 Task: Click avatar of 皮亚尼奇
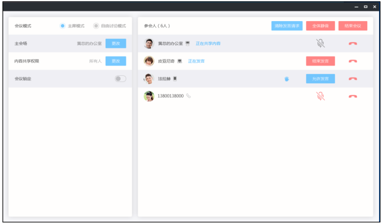pyautogui.click(x=149, y=61)
